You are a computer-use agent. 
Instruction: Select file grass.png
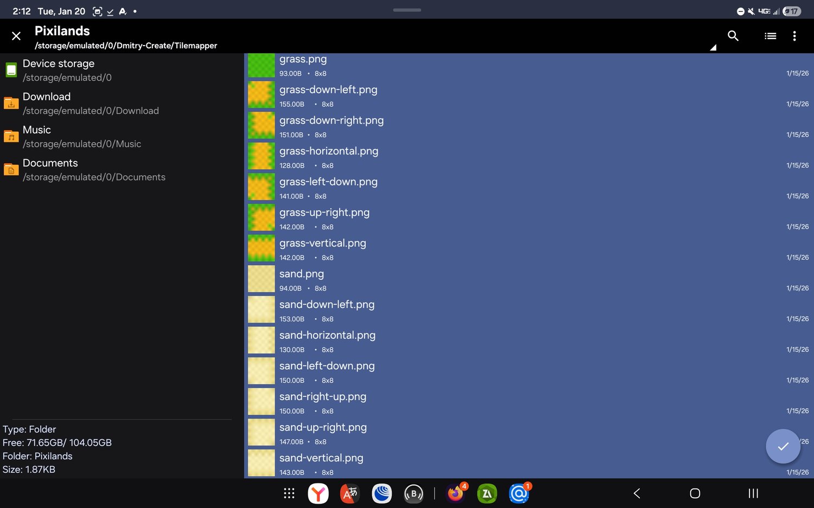coord(529,66)
